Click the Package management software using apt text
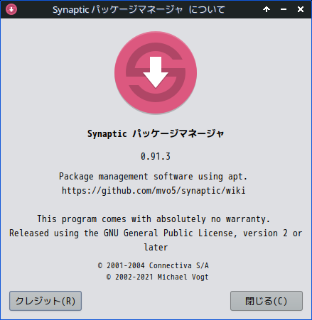Viewport: 312px width, 320px height. tap(153, 177)
